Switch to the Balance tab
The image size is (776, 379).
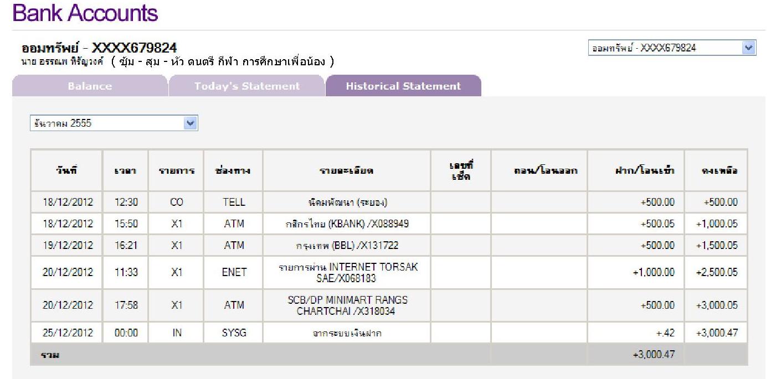tap(90, 86)
